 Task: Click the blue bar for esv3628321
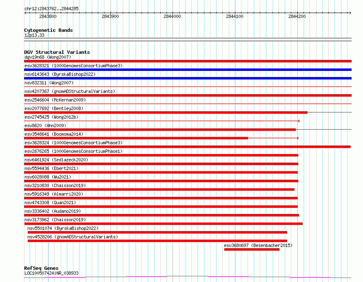(188, 70)
